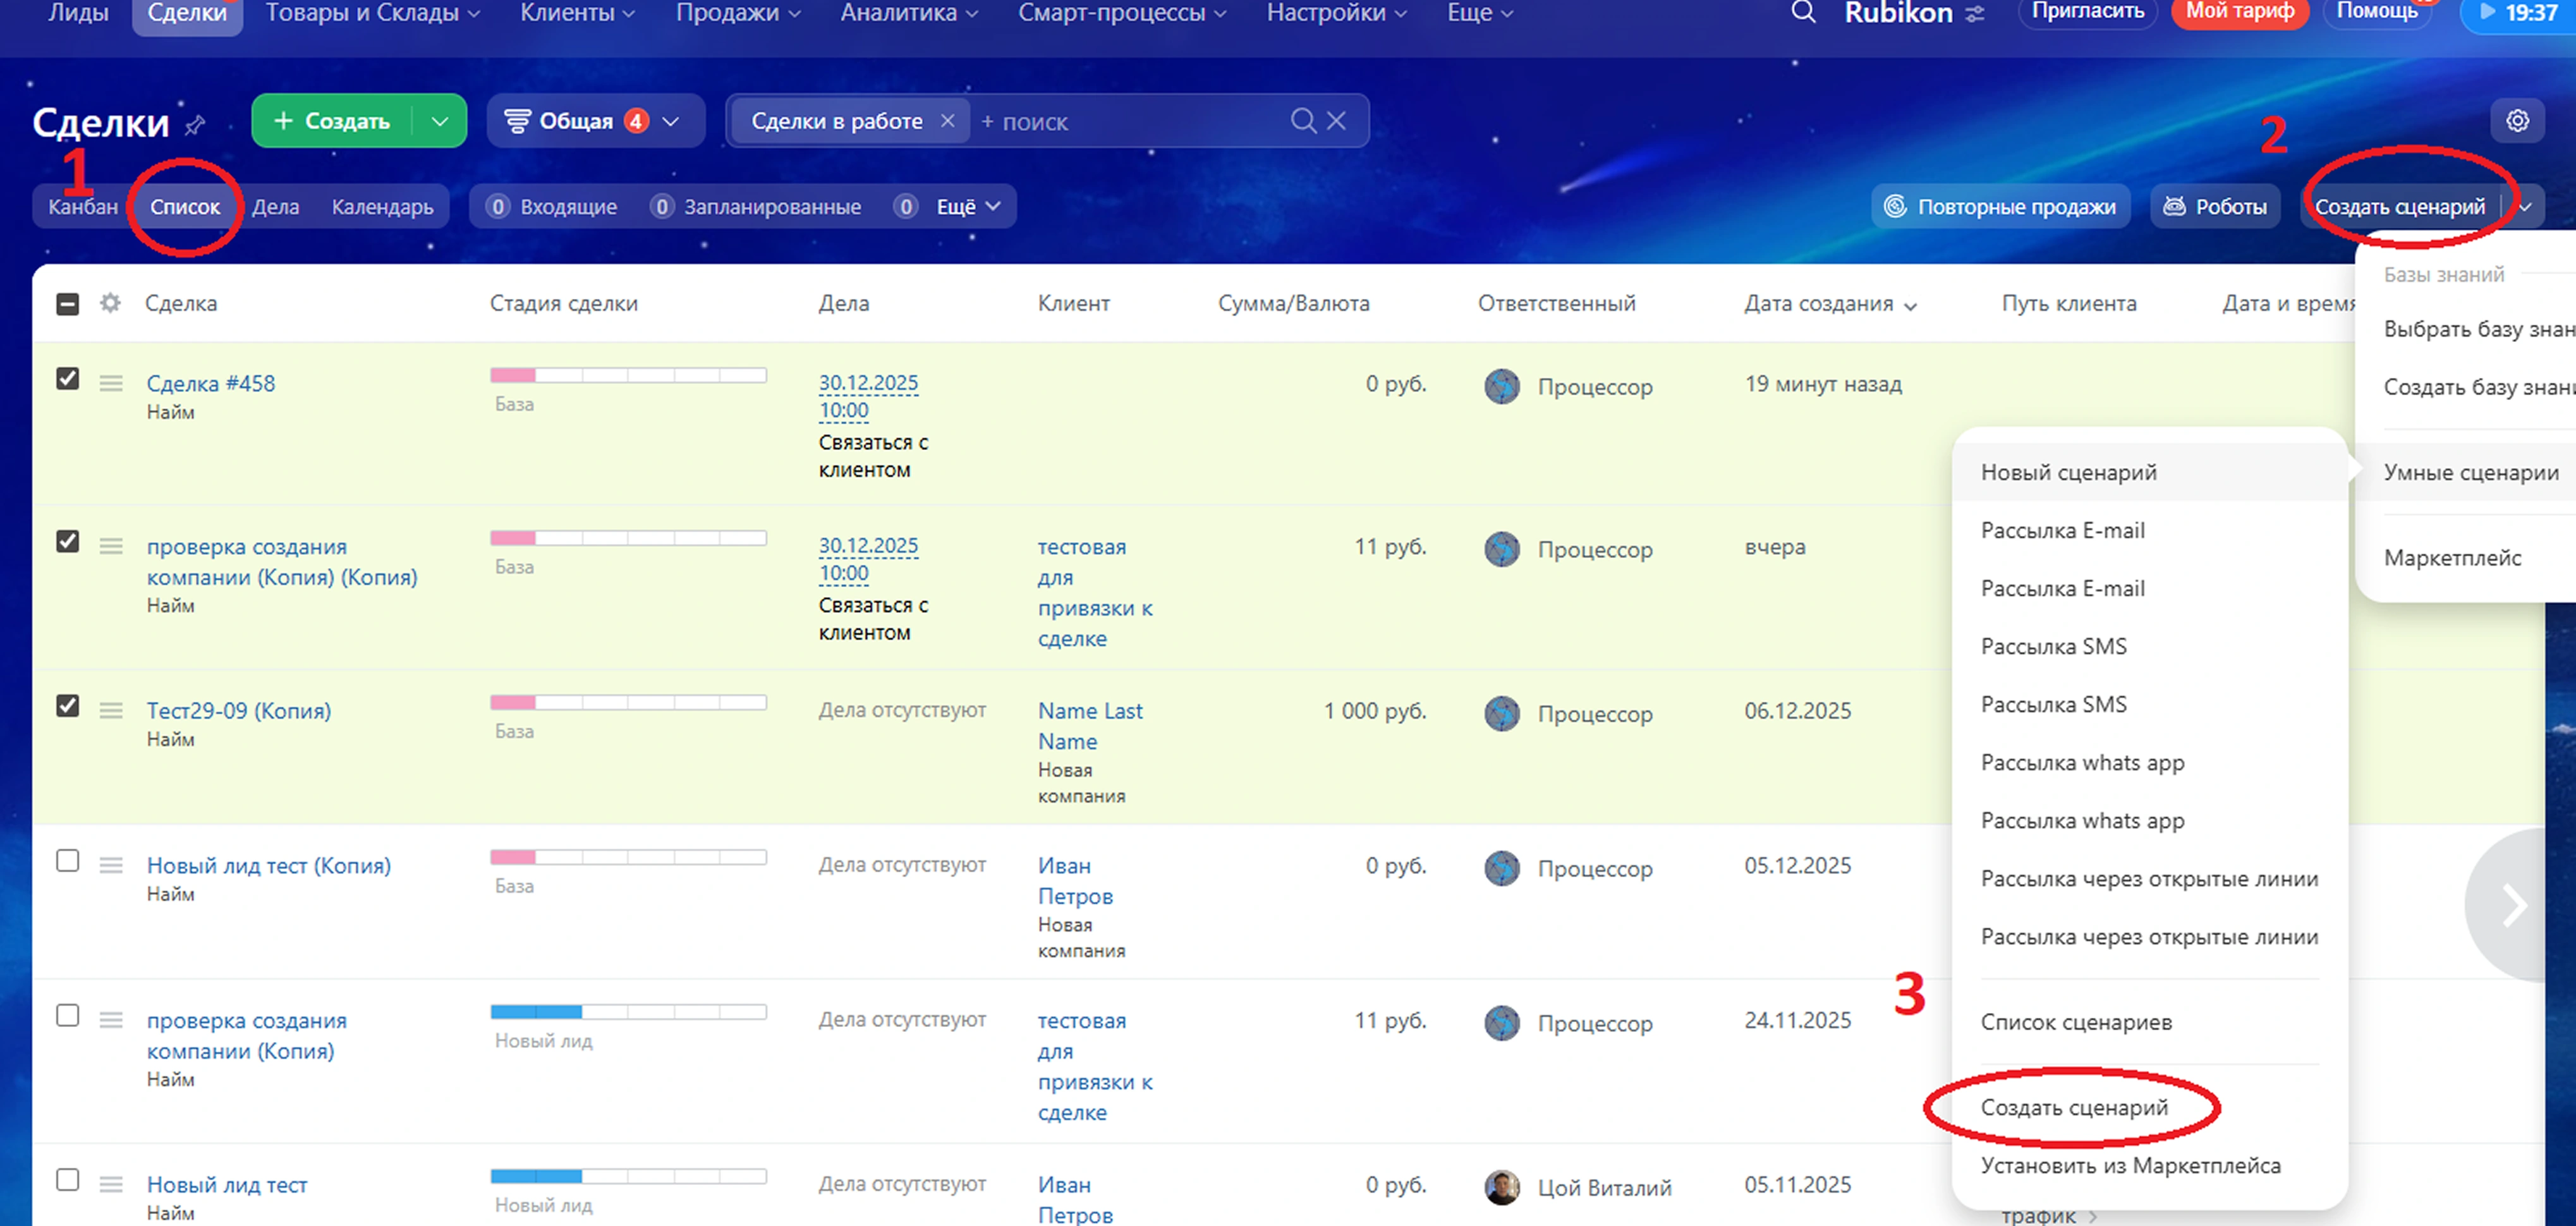The height and width of the screenshot is (1226, 2576).
Task: Click the table column settings gear icon
Action: tap(110, 303)
